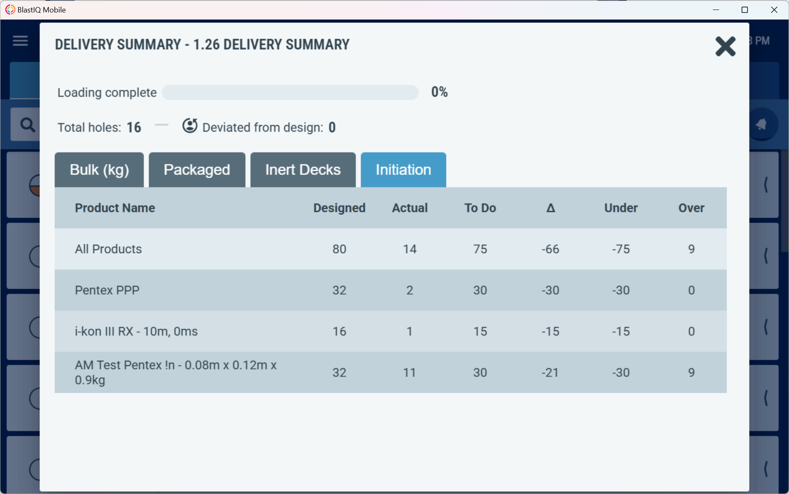Click the AM Test Pentex delta value -21
This screenshot has height=494, width=789.
(x=550, y=372)
